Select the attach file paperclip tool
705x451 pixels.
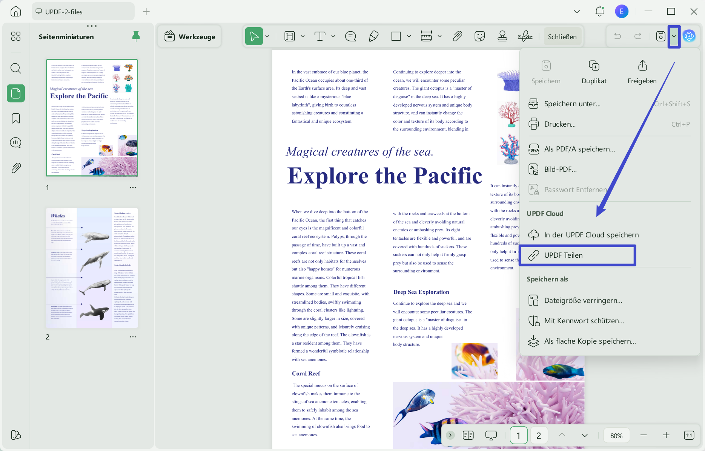click(457, 36)
